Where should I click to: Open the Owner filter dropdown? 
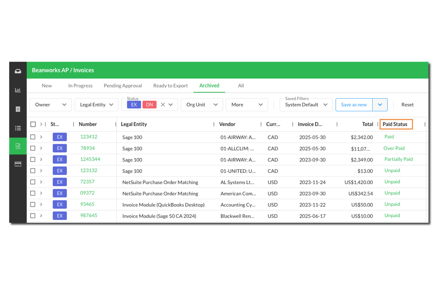(x=50, y=104)
